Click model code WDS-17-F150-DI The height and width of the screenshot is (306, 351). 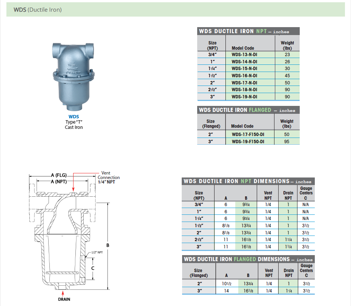pyautogui.click(x=247, y=135)
